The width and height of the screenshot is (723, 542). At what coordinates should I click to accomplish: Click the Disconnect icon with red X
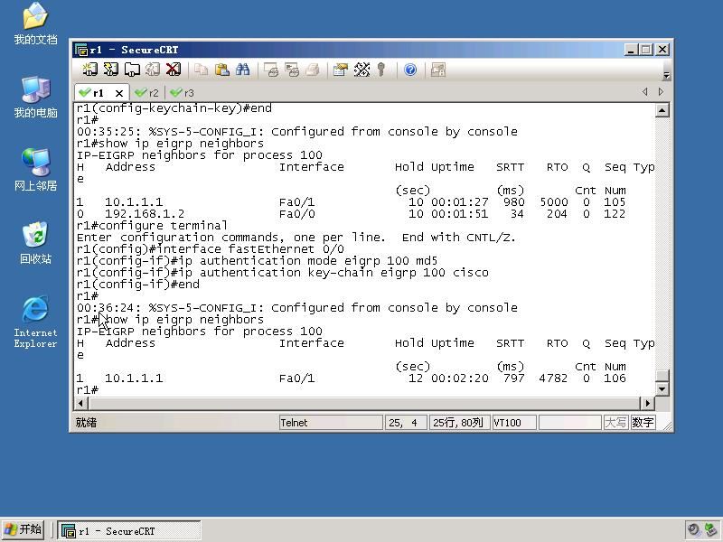[x=174, y=70]
